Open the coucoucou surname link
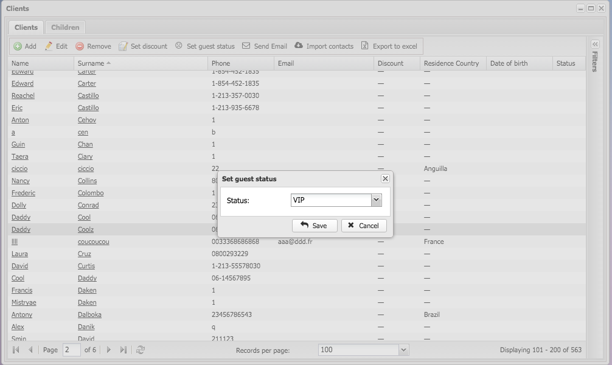Viewport: 612px width, 365px height. point(93,242)
